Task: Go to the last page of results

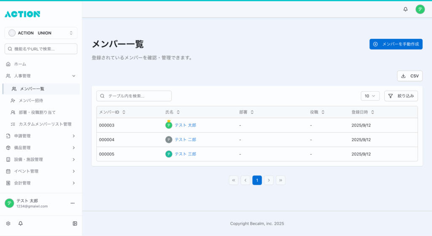Action: click(x=281, y=180)
